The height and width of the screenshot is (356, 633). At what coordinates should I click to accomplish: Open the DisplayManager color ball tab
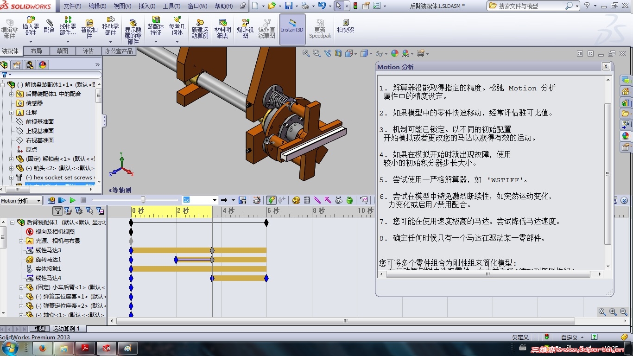pos(43,65)
